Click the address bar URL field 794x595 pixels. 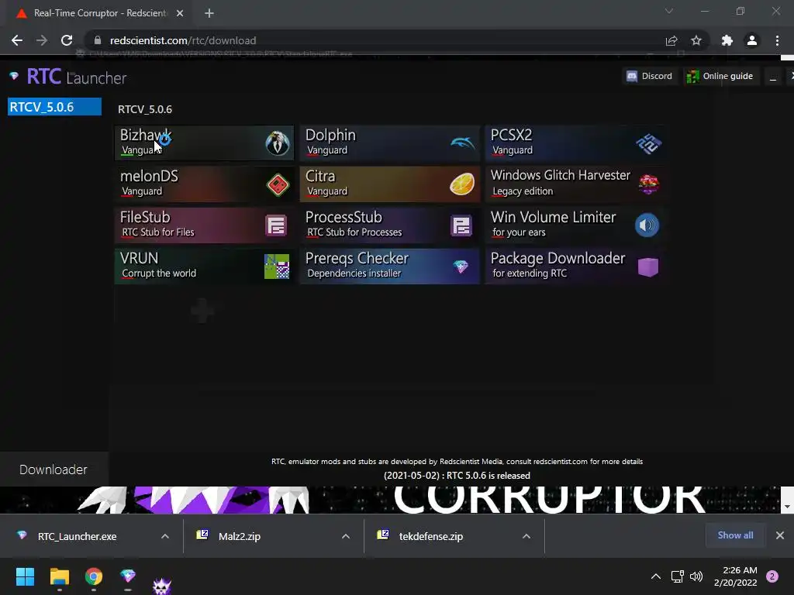tap(375, 40)
